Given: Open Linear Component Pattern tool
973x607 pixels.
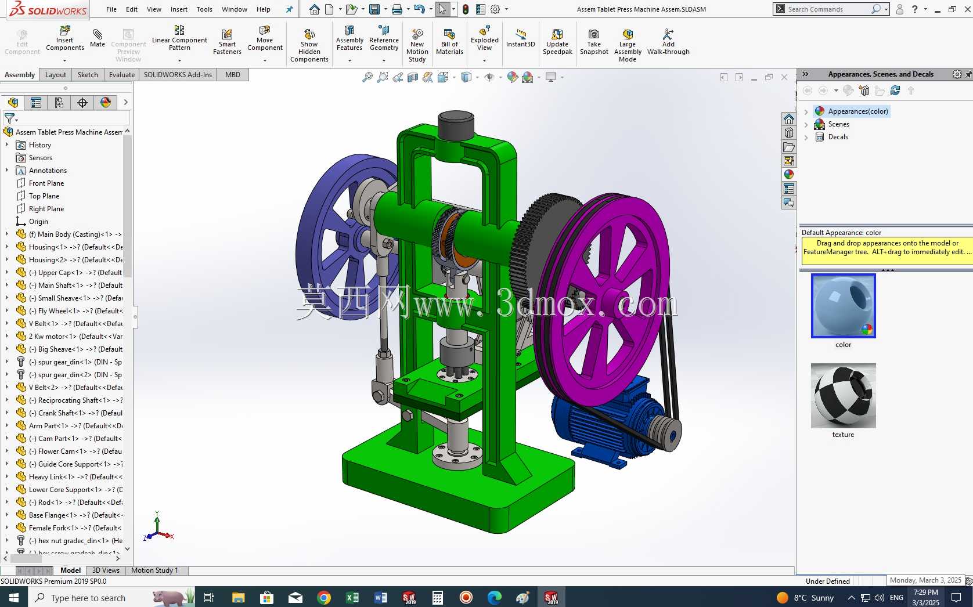Looking at the screenshot, I should pyautogui.click(x=179, y=38).
